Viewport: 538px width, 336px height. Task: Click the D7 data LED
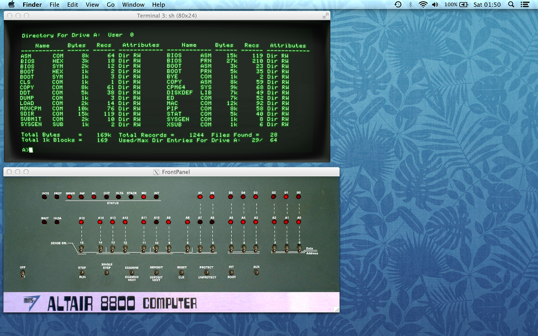tap(200, 197)
